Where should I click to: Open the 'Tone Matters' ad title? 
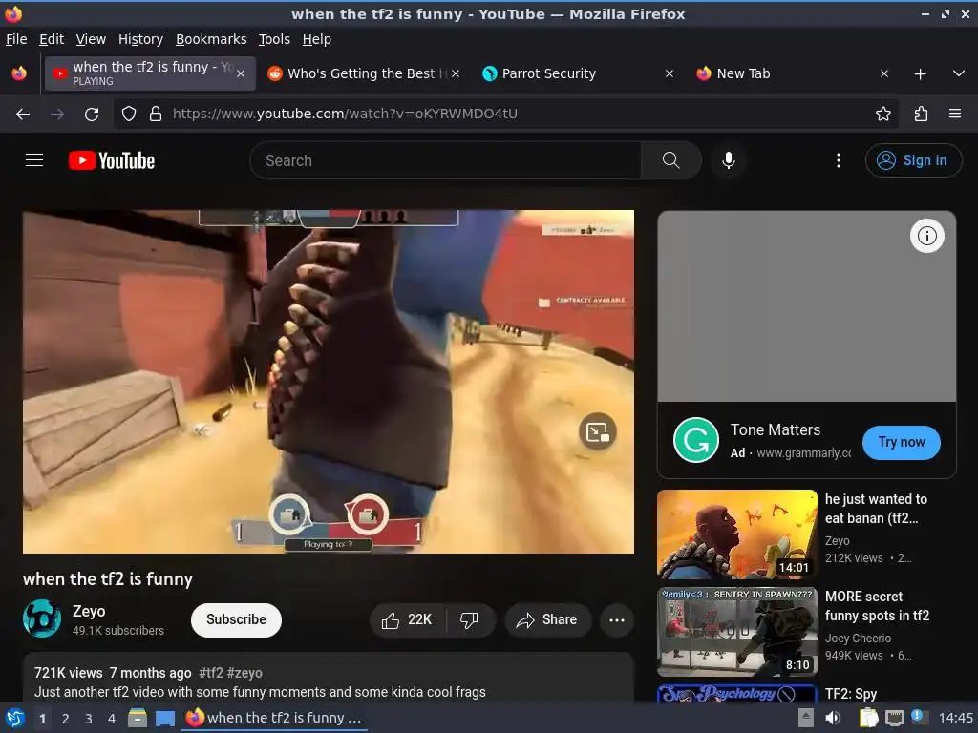(x=776, y=430)
